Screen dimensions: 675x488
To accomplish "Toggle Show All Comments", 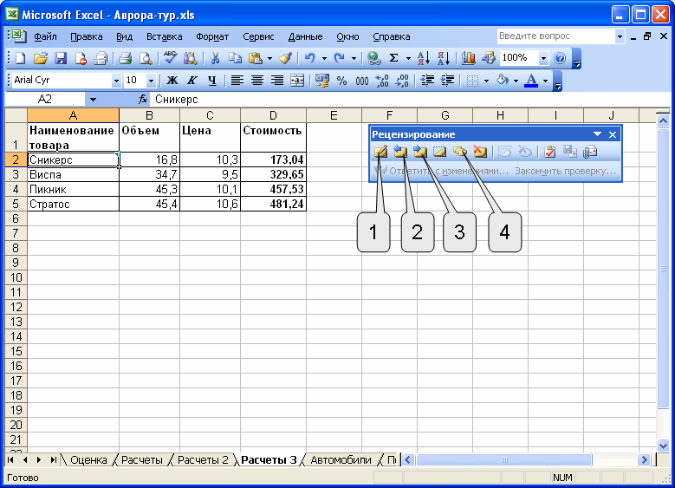I will coord(460,152).
